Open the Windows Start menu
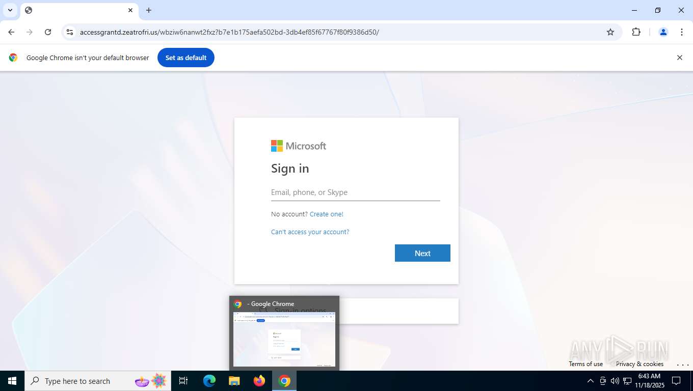This screenshot has width=693, height=391. pos(12,381)
